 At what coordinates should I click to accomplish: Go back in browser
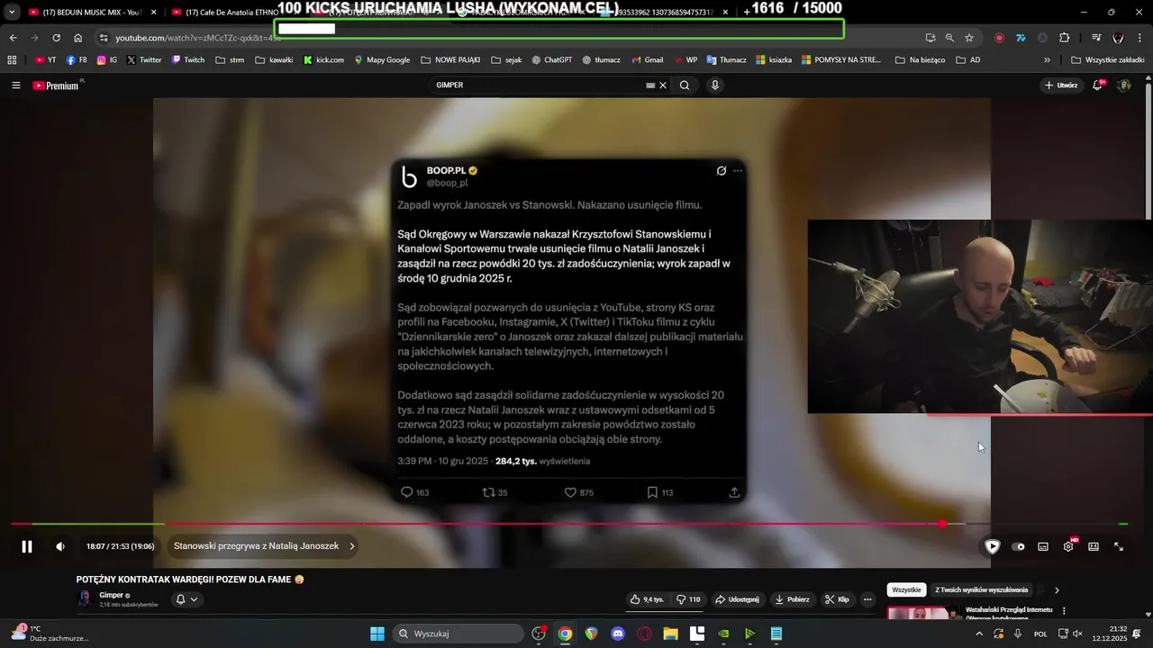click(x=13, y=38)
